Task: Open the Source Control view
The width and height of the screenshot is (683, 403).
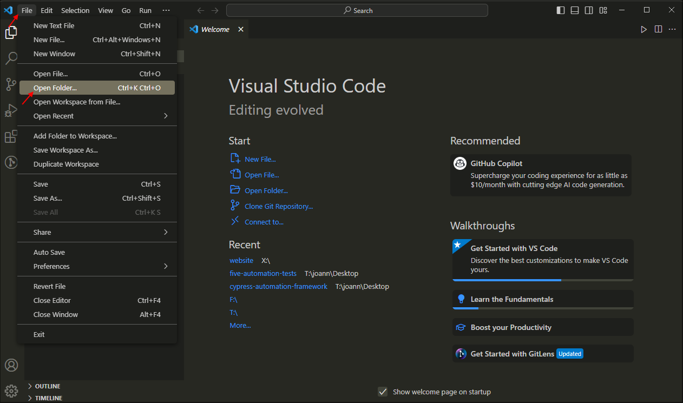Action: pyautogui.click(x=11, y=84)
